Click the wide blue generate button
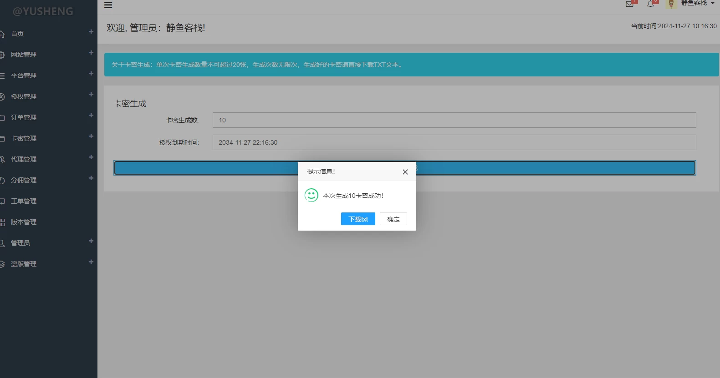The image size is (720, 378). [x=205, y=168]
